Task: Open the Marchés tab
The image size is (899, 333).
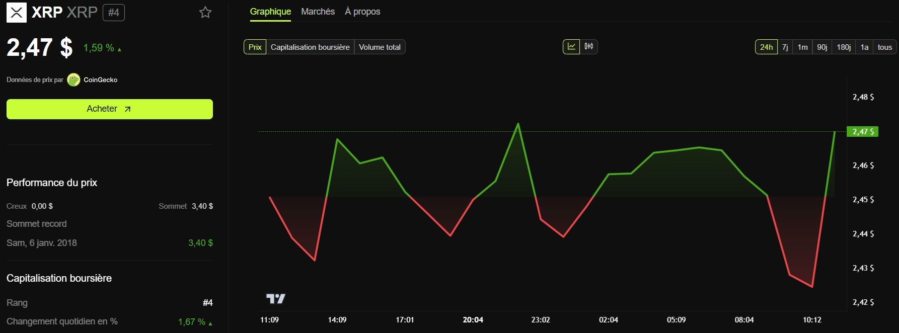Action: 318,12
